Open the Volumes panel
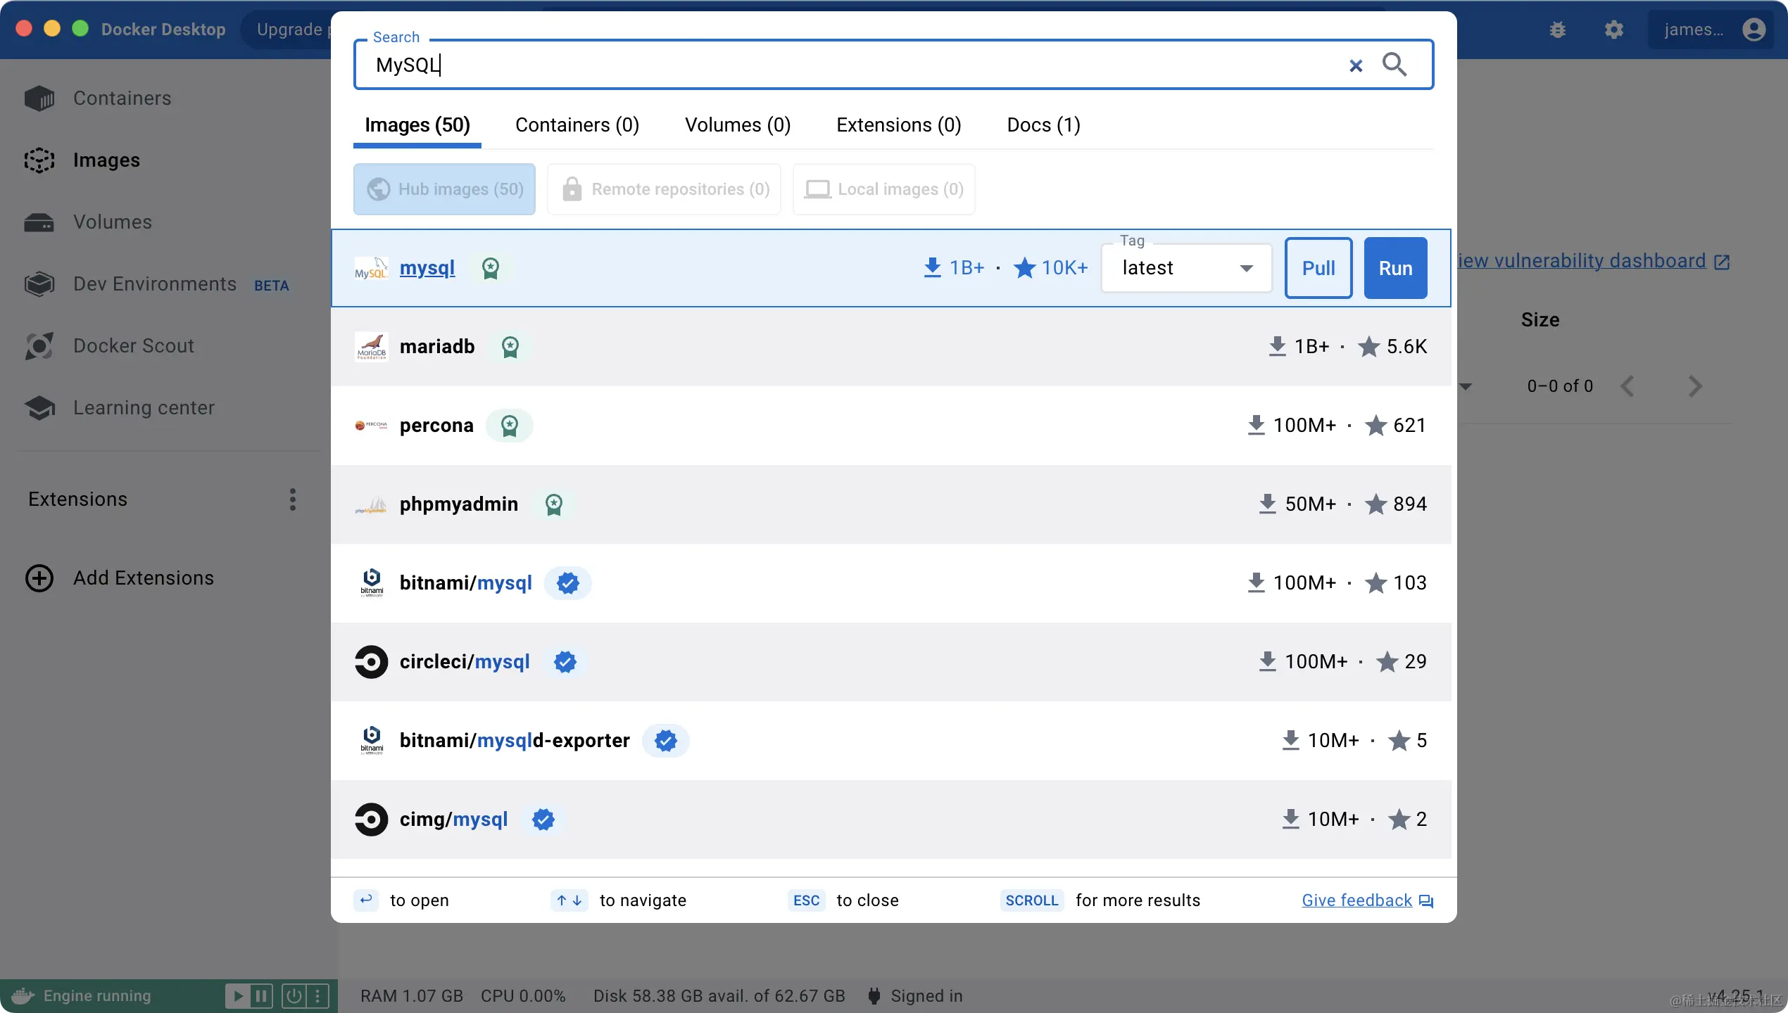The height and width of the screenshot is (1013, 1788). [x=111, y=222]
